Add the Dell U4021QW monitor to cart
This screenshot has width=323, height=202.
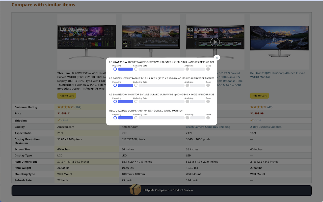pyautogui.click(x=259, y=96)
